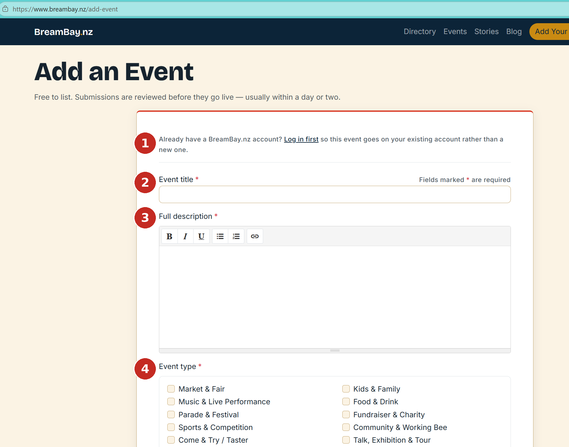Click the browser address bar URL
569x447 pixels.
click(x=65, y=9)
